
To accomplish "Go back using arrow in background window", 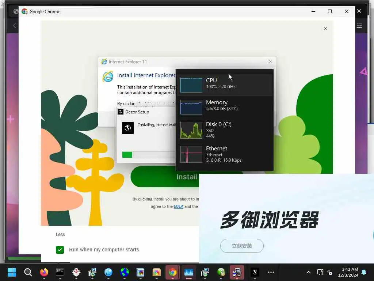I will [x=15, y=26].
